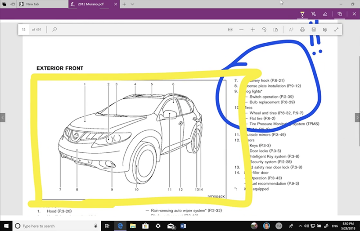Click the Type here to search box
The image size is (360, 231).
coord(56,226)
